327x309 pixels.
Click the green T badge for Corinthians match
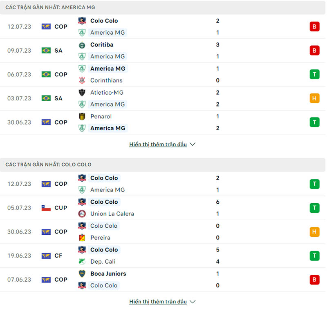point(314,74)
